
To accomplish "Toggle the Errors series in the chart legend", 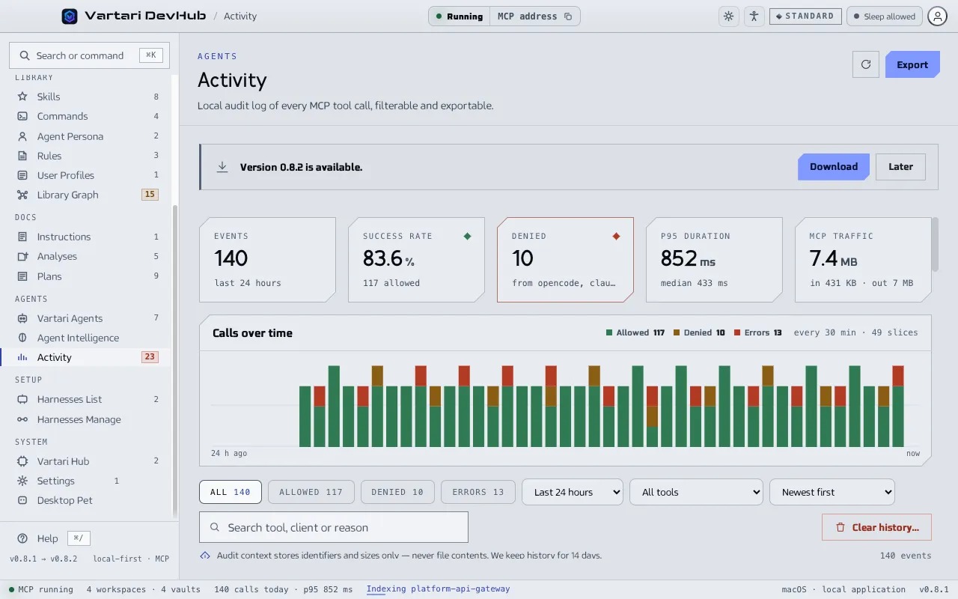I will click(758, 332).
